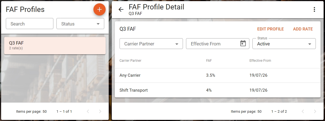Open the Any Carrier rate row
The width and height of the screenshot is (325, 121).
pos(218,75)
